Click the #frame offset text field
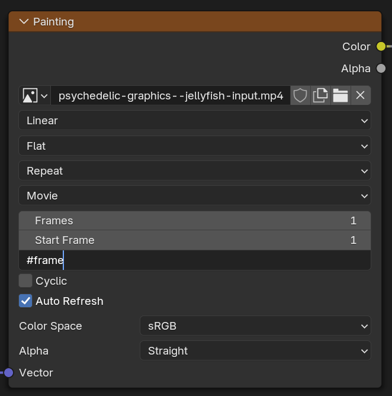This screenshot has width=392, height=396. tap(195, 260)
